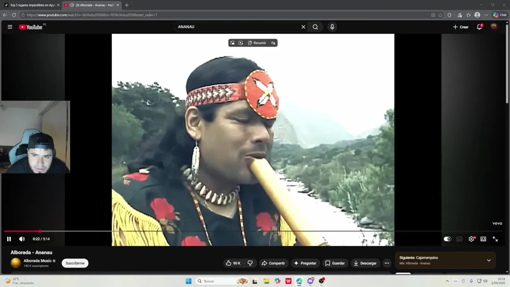Image resolution: width=510 pixels, height=287 pixels.
Task: Clear the ANANAU search text
Action: [303, 27]
